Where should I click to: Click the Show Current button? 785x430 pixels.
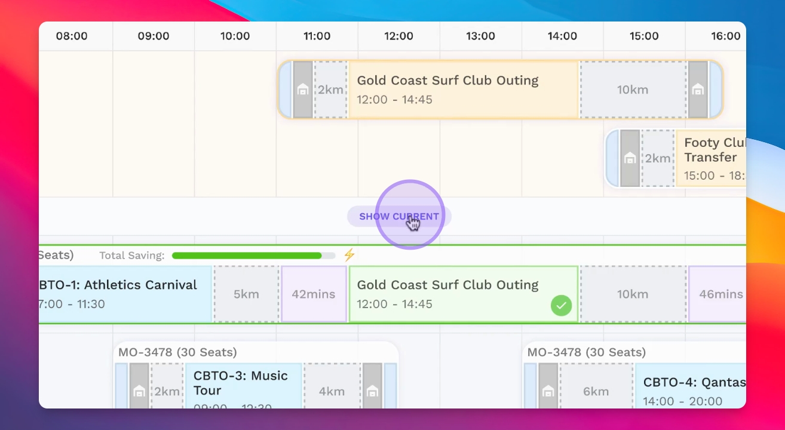point(399,216)
